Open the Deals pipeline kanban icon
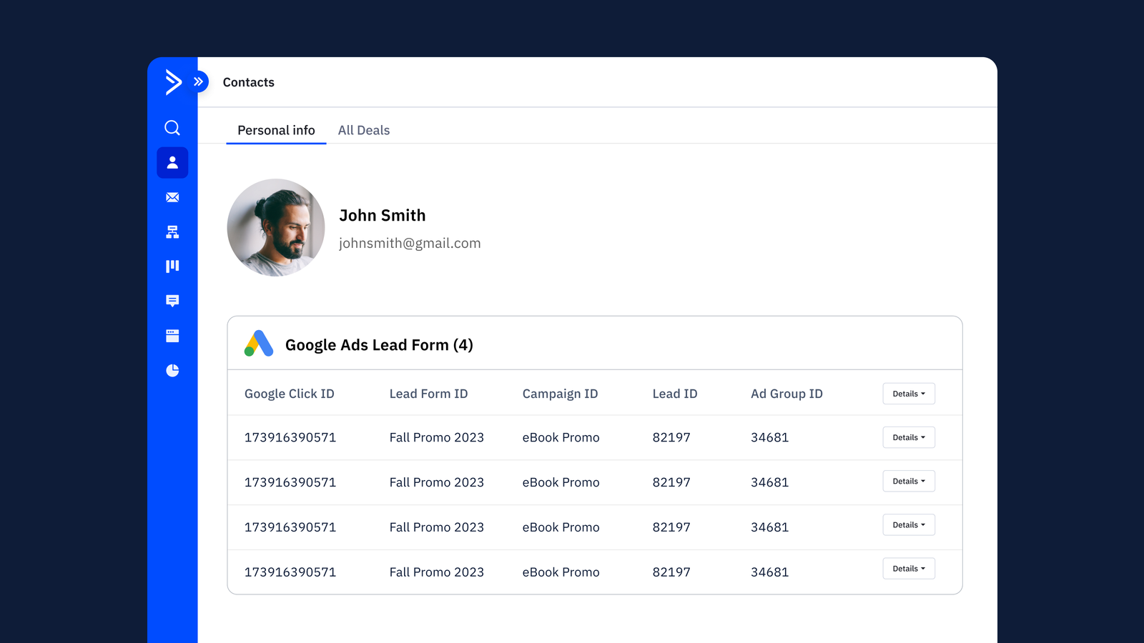1144x643 pixels. click(x=172, y=266)
